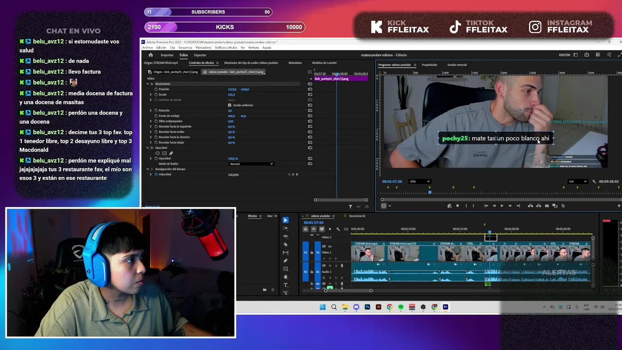Collapse the Movimiento effect group

[x=148, y=84]
